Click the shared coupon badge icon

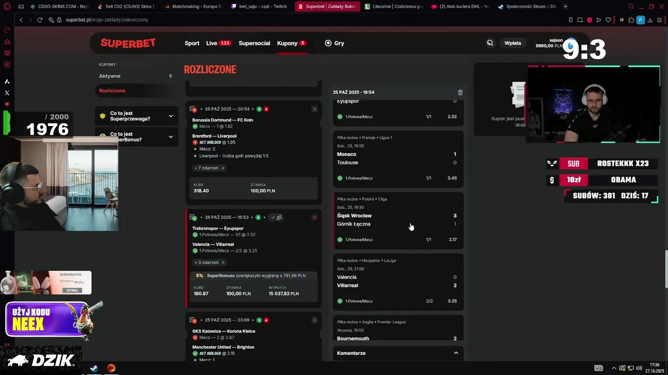276,217
